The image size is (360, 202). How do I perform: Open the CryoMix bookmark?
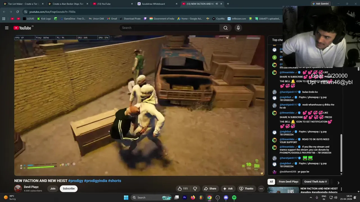(x=218, y=19)
